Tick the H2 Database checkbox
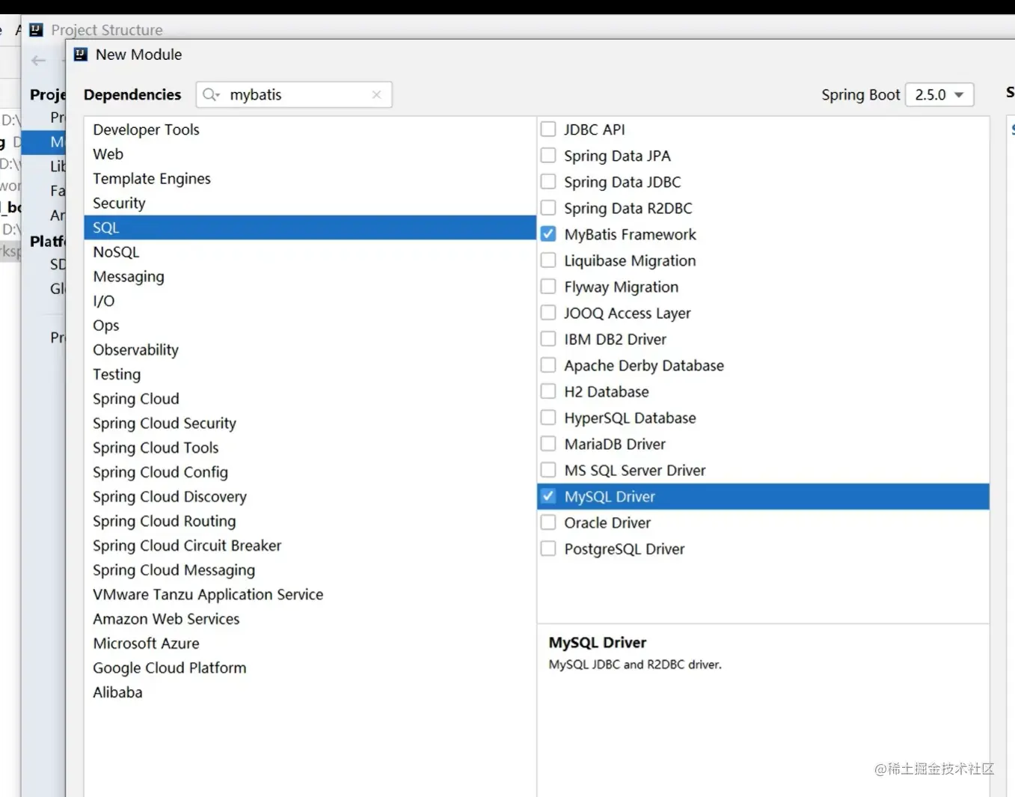This screenshot has height=797, width=1015. click(x=548, y=391)
